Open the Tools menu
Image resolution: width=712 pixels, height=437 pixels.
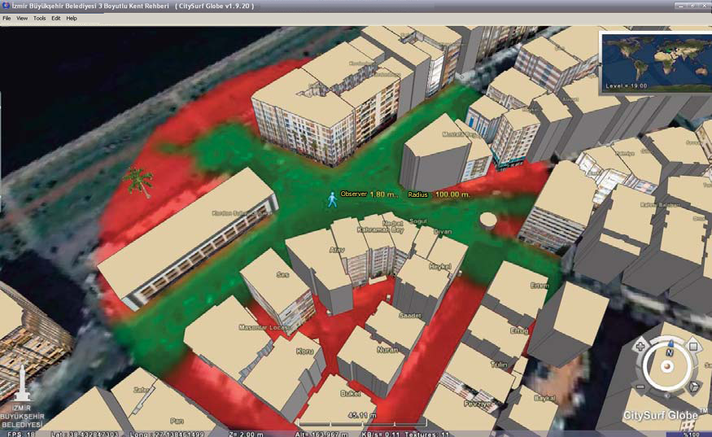pyautogui.click(x=40, y=18)
